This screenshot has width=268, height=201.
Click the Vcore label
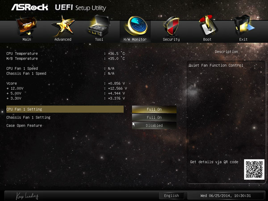click(x=12, y=84)
